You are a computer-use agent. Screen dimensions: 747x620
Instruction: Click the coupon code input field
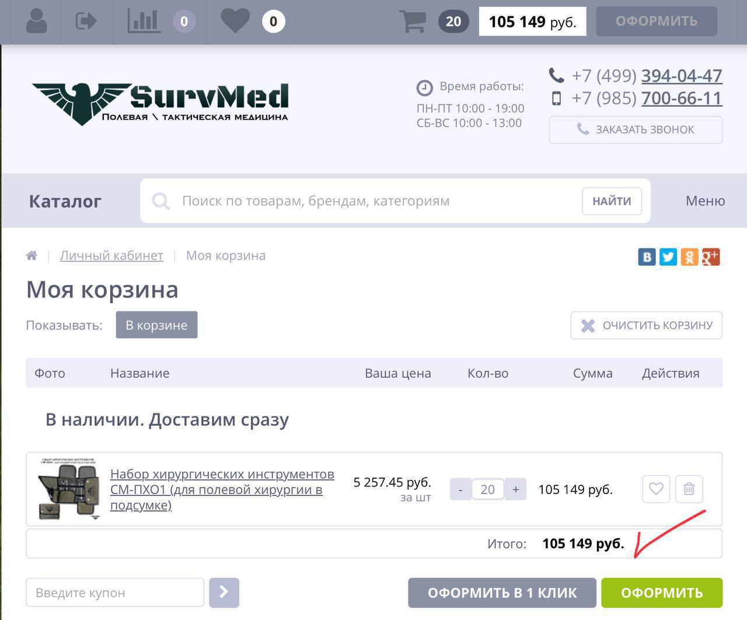click(x=115, y=593)
